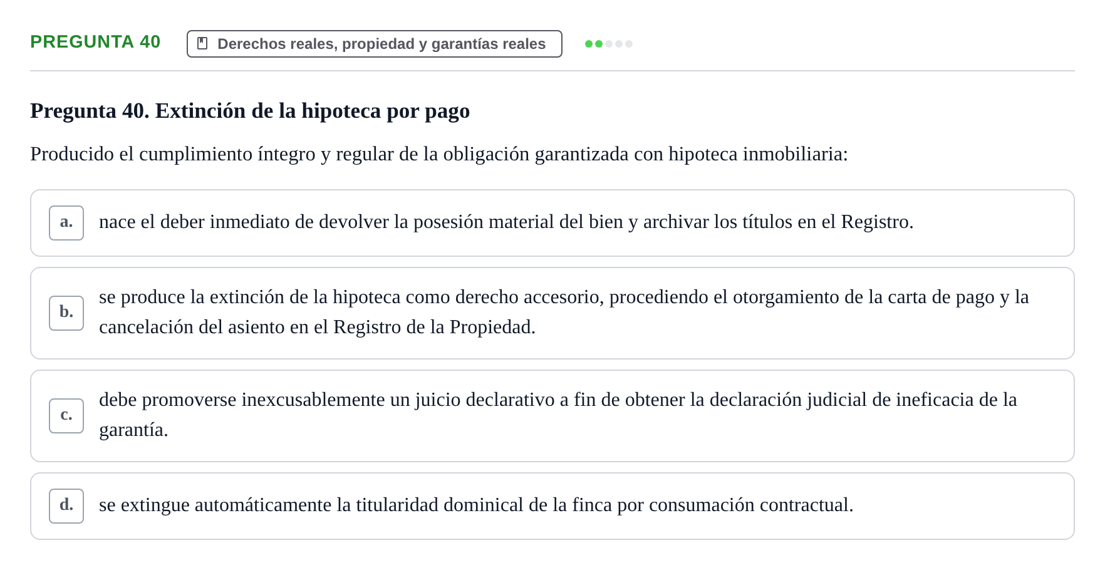Open the 'Derechos reales, propiedad y garantías reales' tag
Image resolution: width=1105 pixels, height=570 pixels.
point(375,44)
